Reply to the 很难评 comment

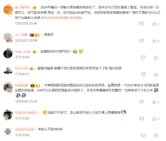pos(142,41)
